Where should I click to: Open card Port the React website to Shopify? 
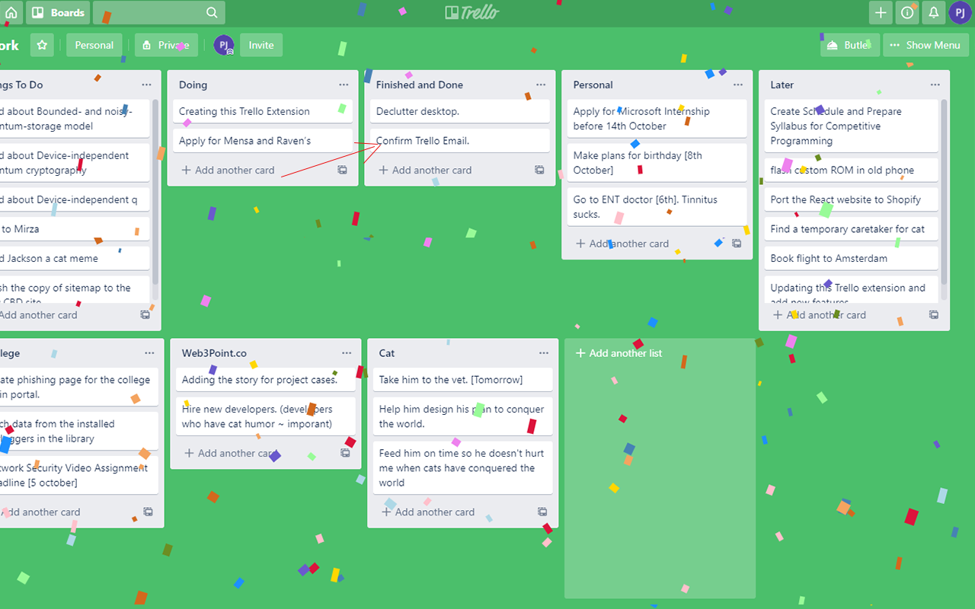pyautogui.click(x=852, y=199)
